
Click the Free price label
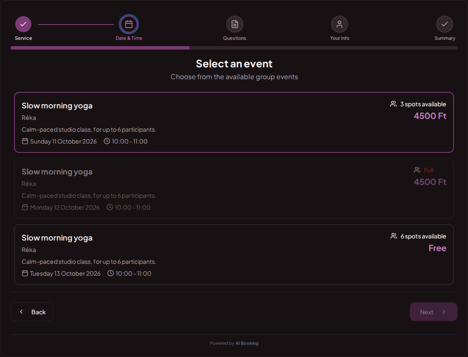pos(437,248)
